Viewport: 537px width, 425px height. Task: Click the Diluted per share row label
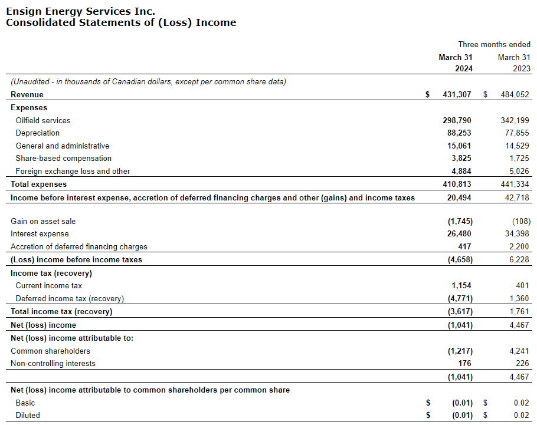point(28,415)
